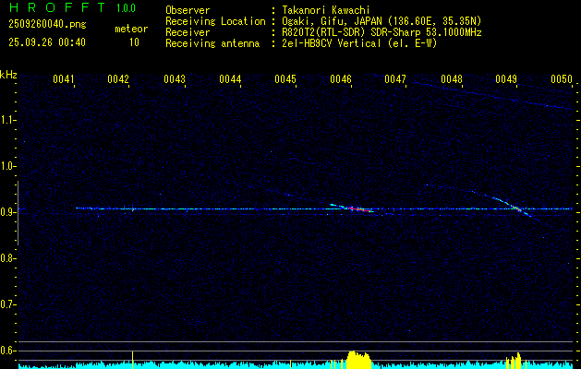Viewport: 581px width, 369px height.
Task: Click the 1.0 frequency axis label
Action: click(8, 166)
